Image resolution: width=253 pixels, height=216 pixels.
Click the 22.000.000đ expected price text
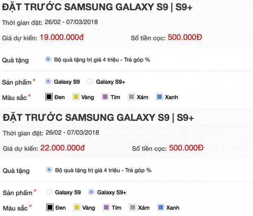[x=62, y=148]
